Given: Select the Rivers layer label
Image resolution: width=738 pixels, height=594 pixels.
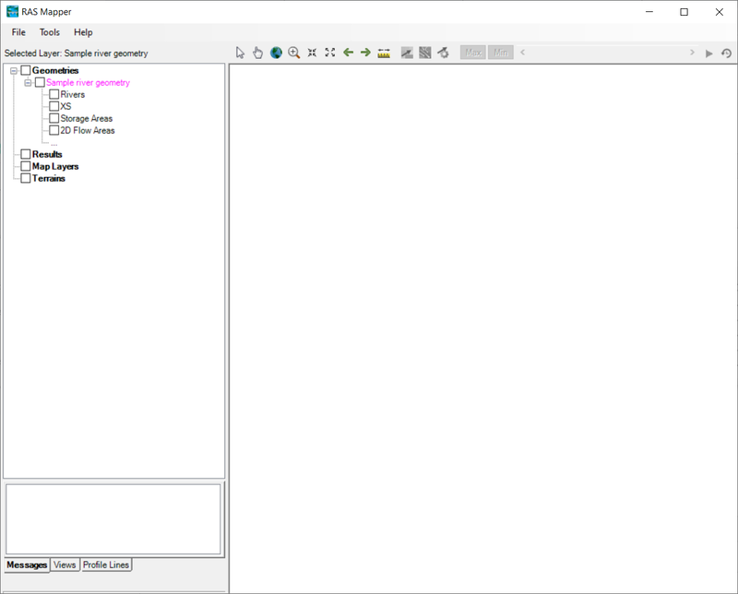Looking at the screenshot, I should pos(73,94).
